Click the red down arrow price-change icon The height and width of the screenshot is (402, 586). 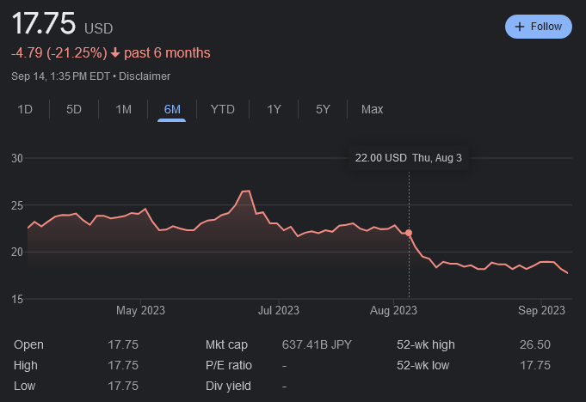point(115,53)
